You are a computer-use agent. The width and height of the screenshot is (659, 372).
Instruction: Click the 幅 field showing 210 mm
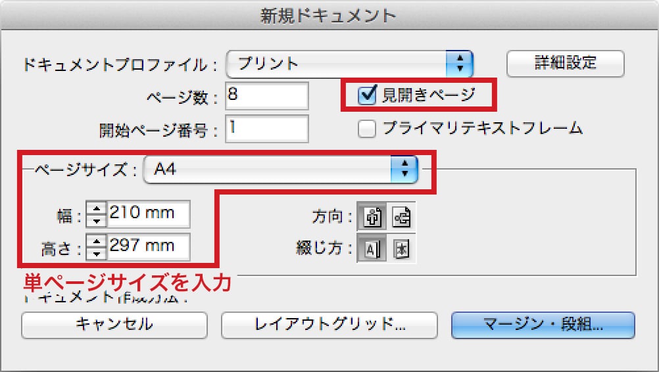coord(149,214)
